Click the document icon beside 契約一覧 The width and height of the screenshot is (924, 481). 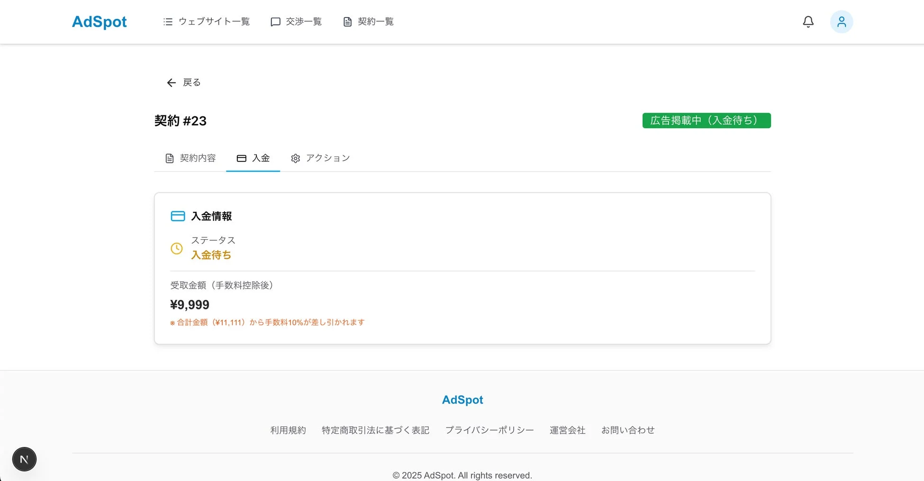347,21
